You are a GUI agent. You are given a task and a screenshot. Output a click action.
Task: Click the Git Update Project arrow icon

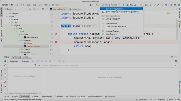150,5
